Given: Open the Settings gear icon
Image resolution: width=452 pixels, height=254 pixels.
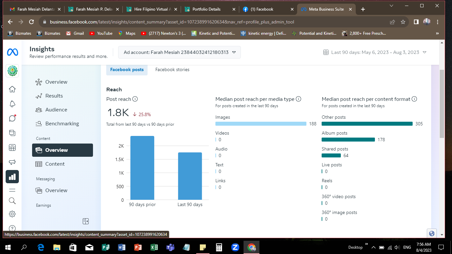Looking at the screenshot, I should click(12, 214).
